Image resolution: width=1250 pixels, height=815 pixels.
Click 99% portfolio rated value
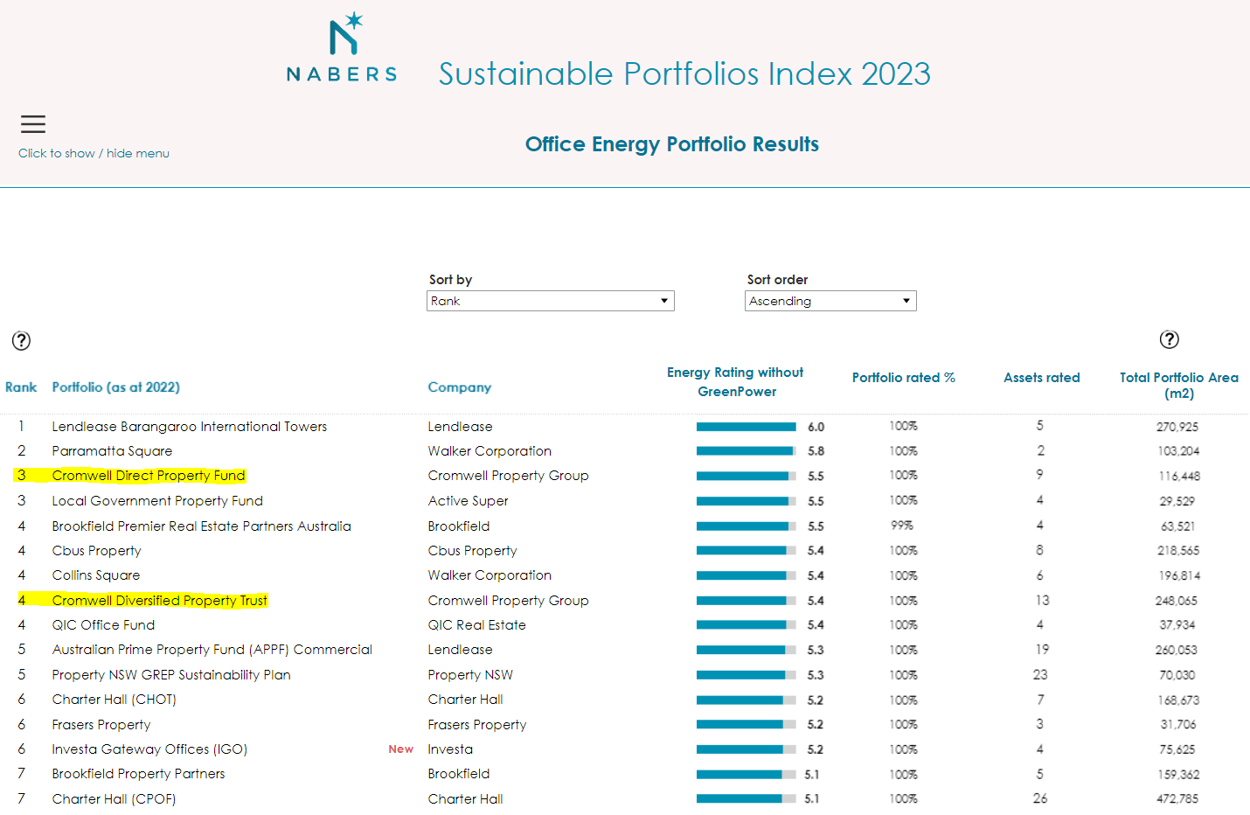click(902, 526)
